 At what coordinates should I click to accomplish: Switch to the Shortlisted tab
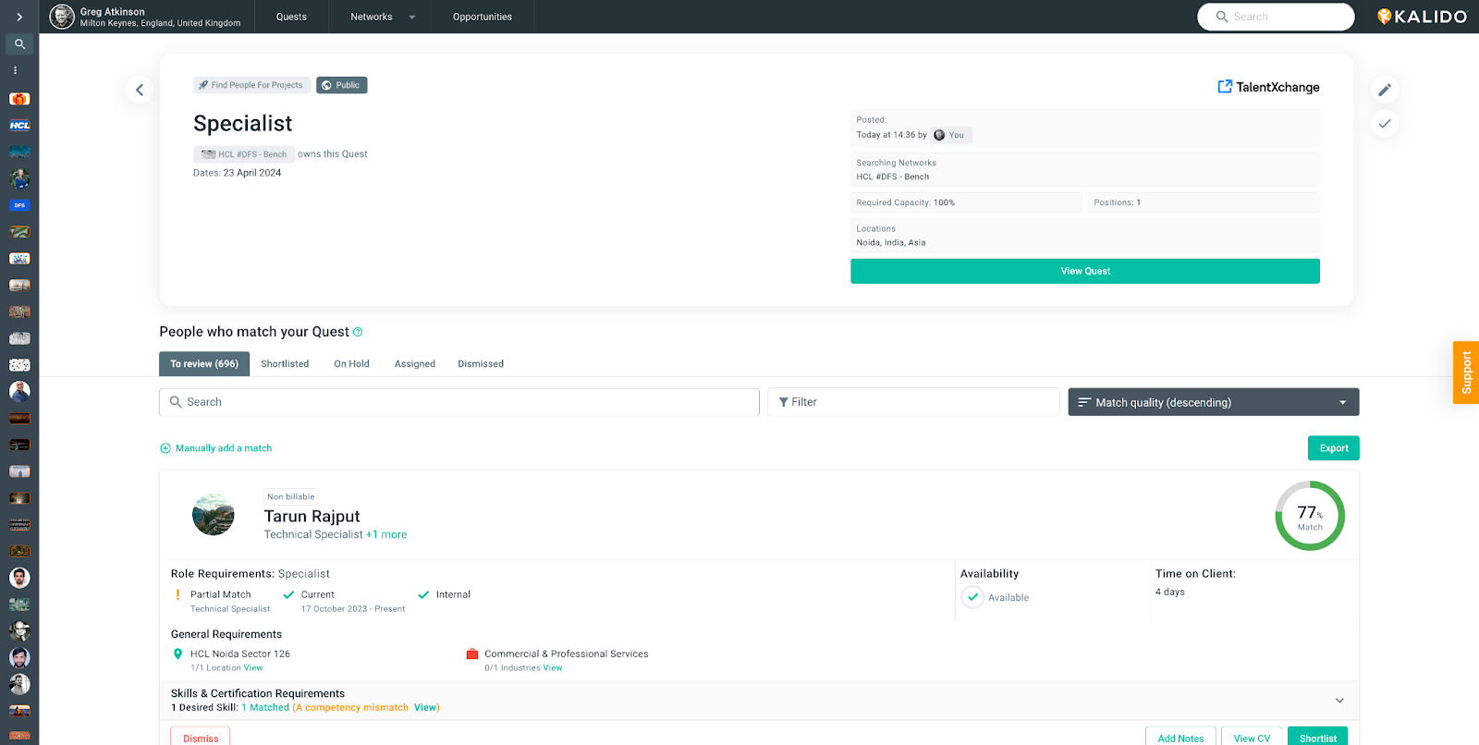pyautogui.click(x=285, y=364)
